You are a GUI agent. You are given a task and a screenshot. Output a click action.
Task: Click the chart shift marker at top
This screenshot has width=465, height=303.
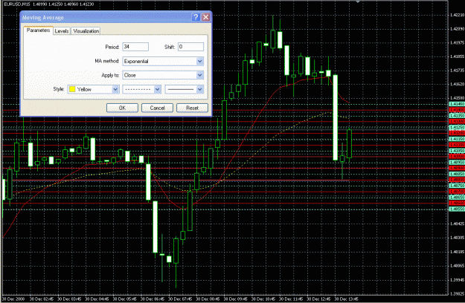pos(358,1)
